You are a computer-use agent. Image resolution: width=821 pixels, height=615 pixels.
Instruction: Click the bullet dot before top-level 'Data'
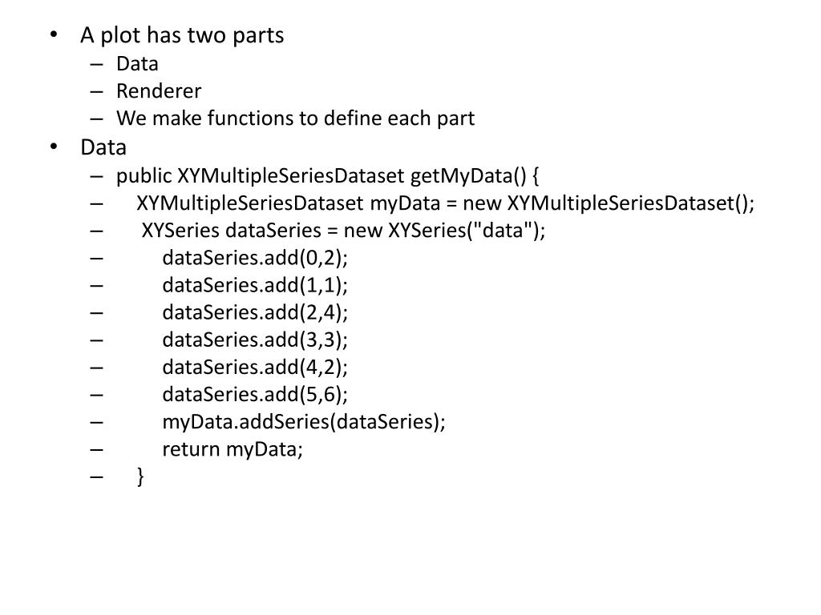coord(54,147)
